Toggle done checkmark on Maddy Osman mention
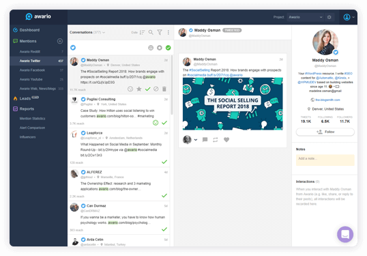Viewport: 367px width, 256px height. coord(148,89)
